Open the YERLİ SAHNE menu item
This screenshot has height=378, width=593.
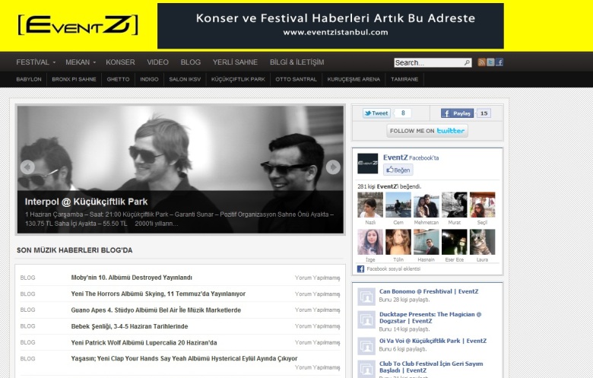(235, 62)
